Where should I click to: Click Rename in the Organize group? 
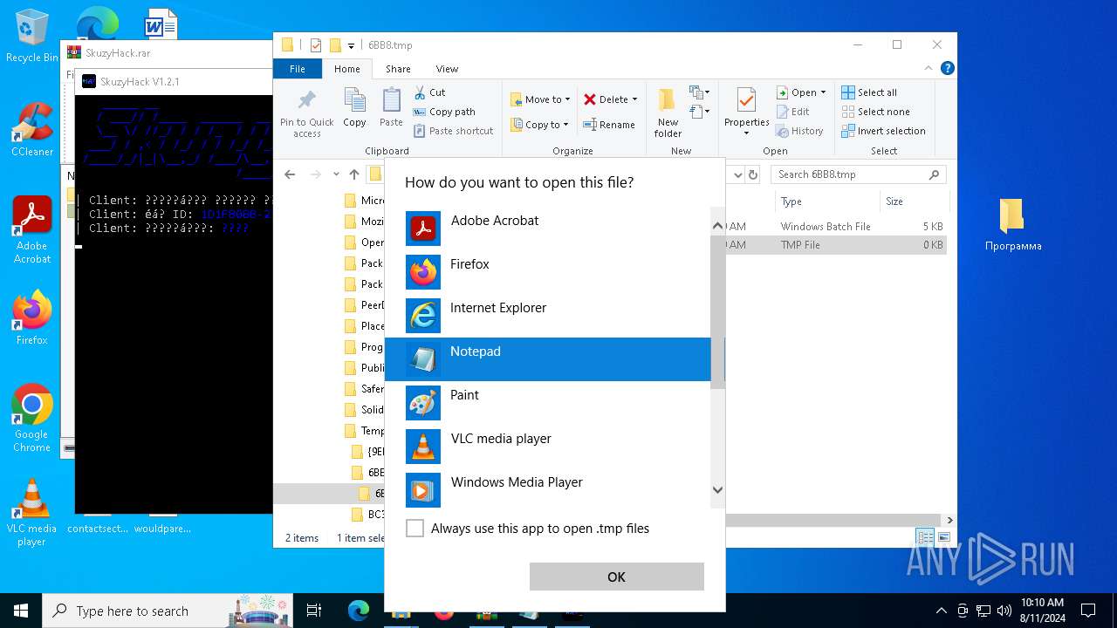609,125
